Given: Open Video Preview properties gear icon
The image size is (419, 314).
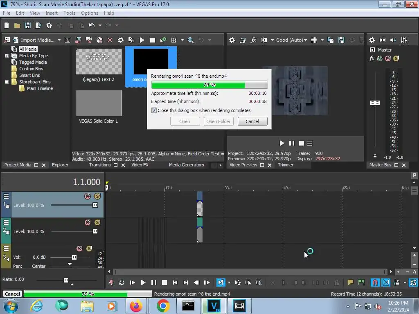Looking at the screenshot, I should [x=232, y=40].
